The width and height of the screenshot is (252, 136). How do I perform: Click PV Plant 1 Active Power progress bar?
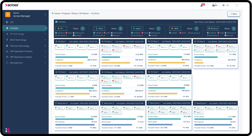click(x=76, y=57)
